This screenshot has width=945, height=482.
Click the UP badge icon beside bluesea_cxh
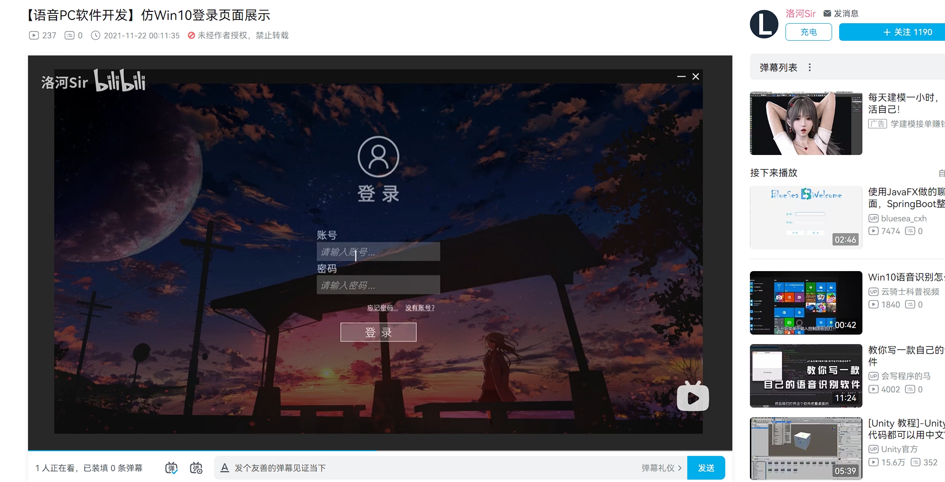[873, 218]
